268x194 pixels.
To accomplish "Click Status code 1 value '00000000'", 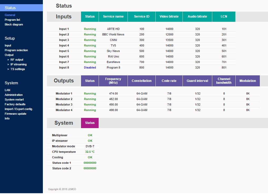I will pos(90,163).
